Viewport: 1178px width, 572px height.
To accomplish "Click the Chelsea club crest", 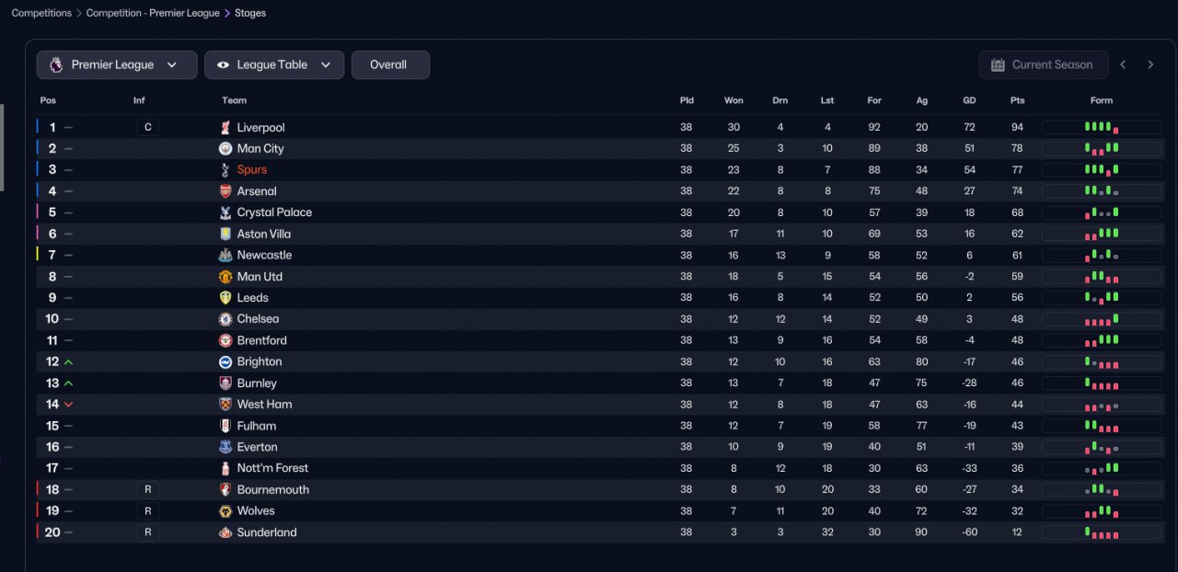I will (225, 319).
